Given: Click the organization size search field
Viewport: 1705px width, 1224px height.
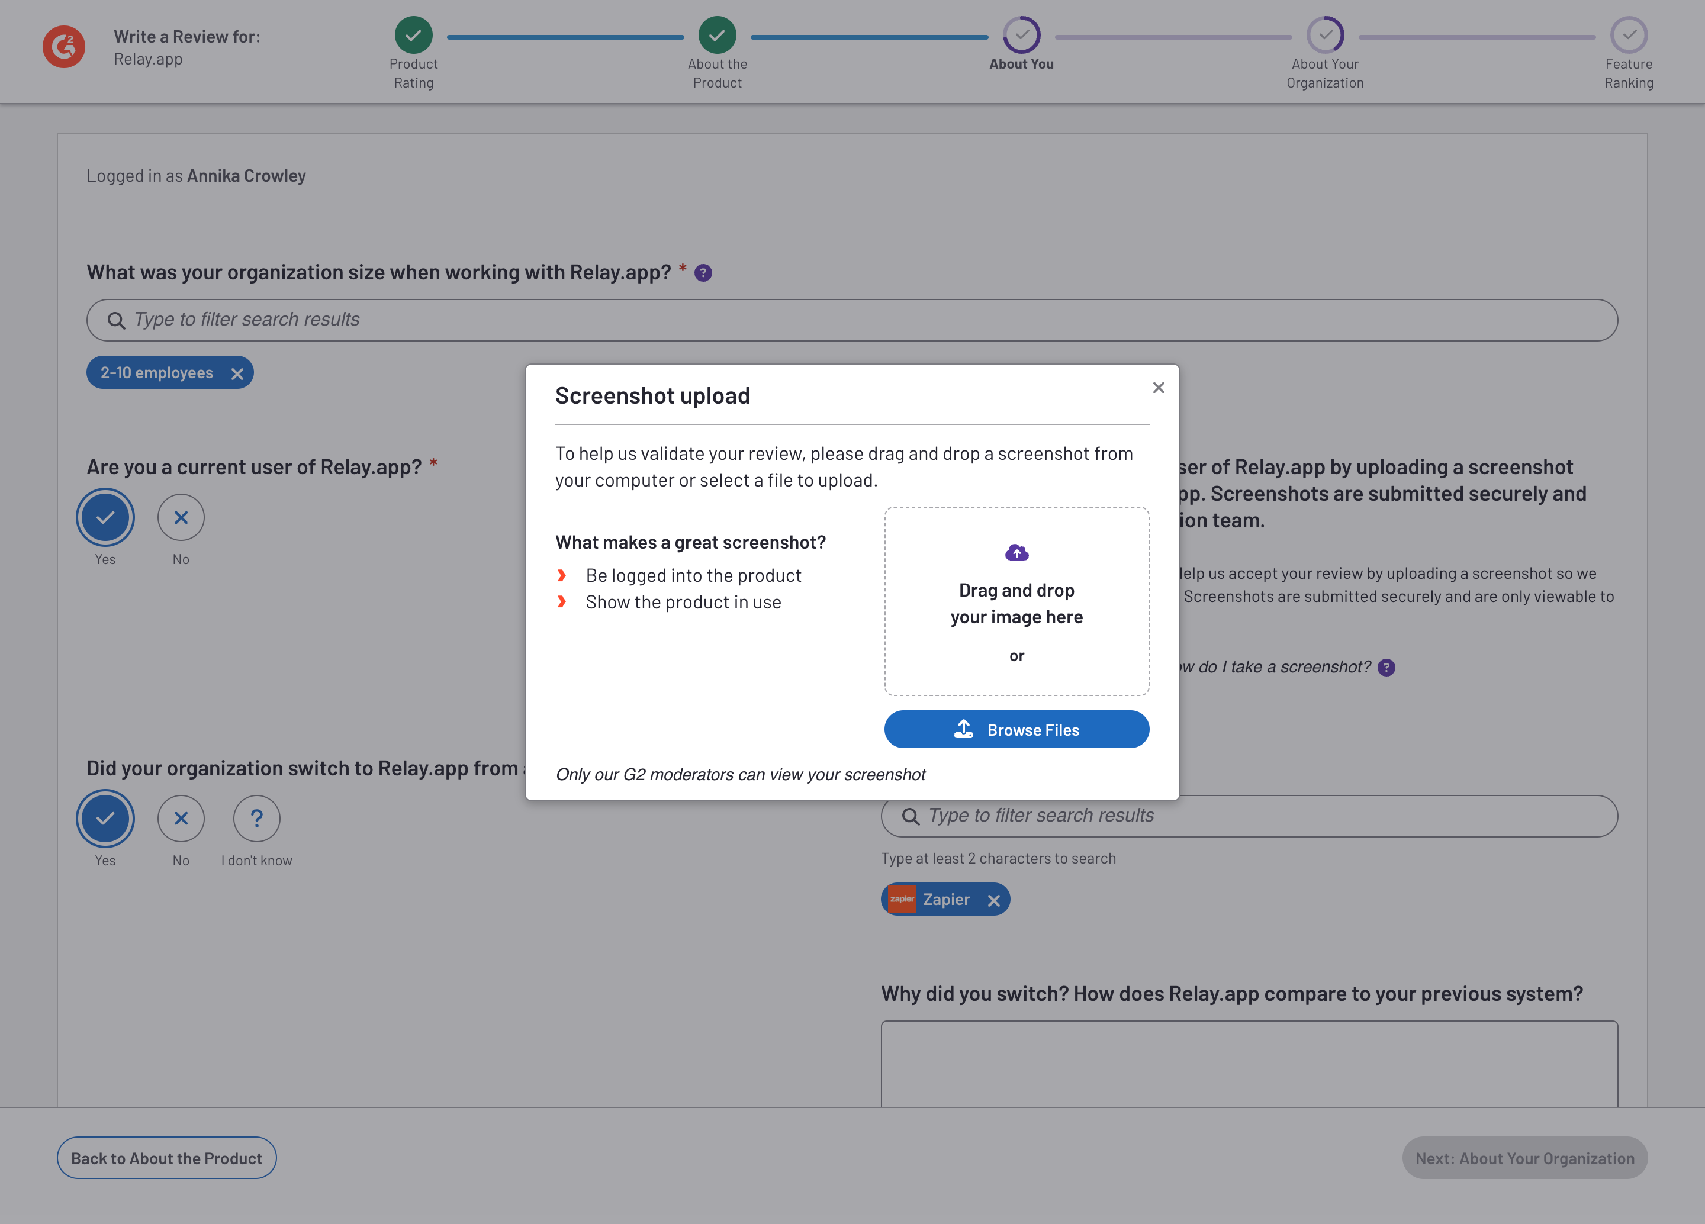Looking at the screenshot, I should 852,320.
